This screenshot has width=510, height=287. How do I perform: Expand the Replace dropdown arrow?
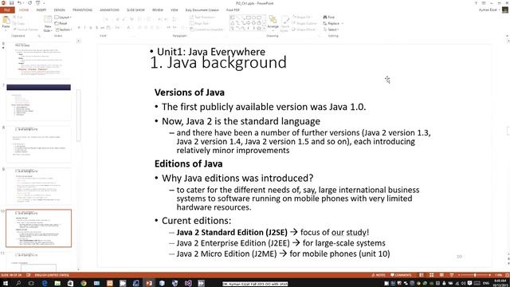343,23
